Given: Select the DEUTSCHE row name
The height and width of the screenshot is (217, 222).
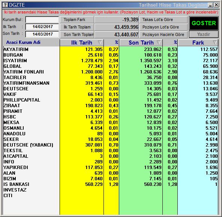Looking at the screenshot, I should coord(16,89).
